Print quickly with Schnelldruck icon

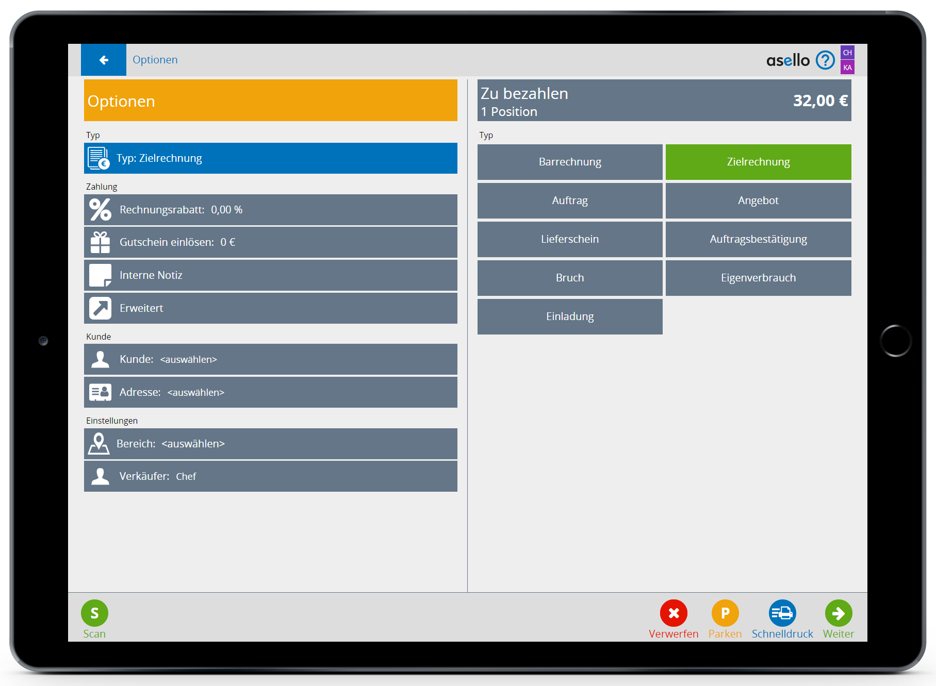pyautogui.click(x=782, y=613)
